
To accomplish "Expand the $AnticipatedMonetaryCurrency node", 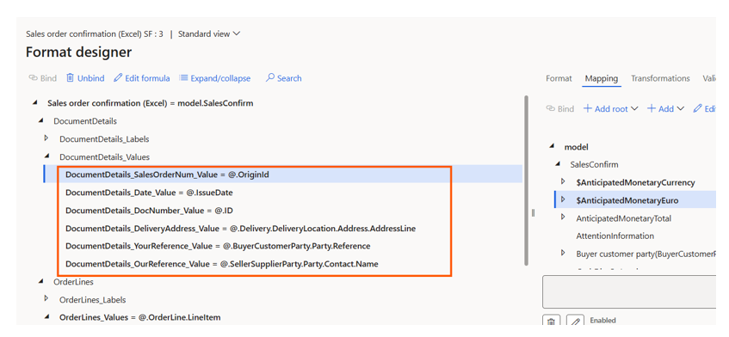I will tap(563, 181).
